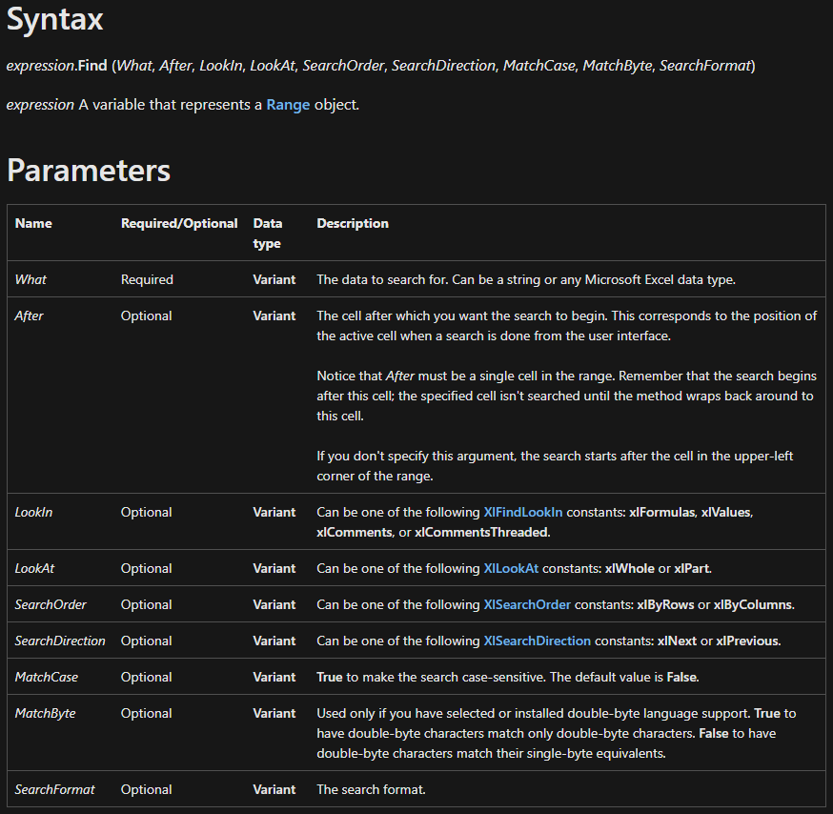Click the xlByColumns constant text
This screenshot has width=833, height=814.
(752, 604)
